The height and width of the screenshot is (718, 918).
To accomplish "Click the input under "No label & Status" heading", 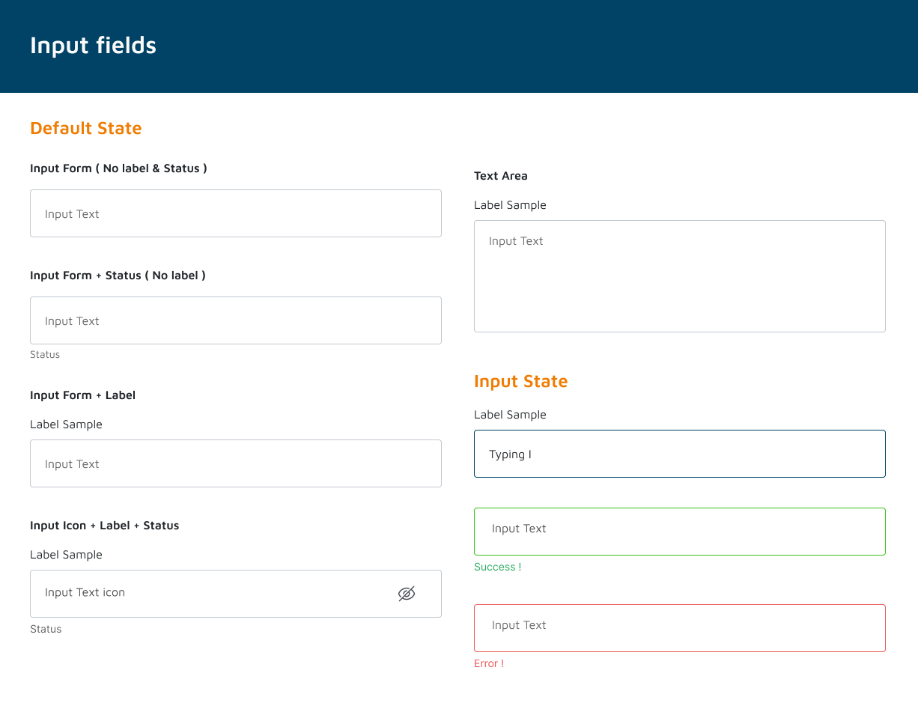I will pos(235,213).
